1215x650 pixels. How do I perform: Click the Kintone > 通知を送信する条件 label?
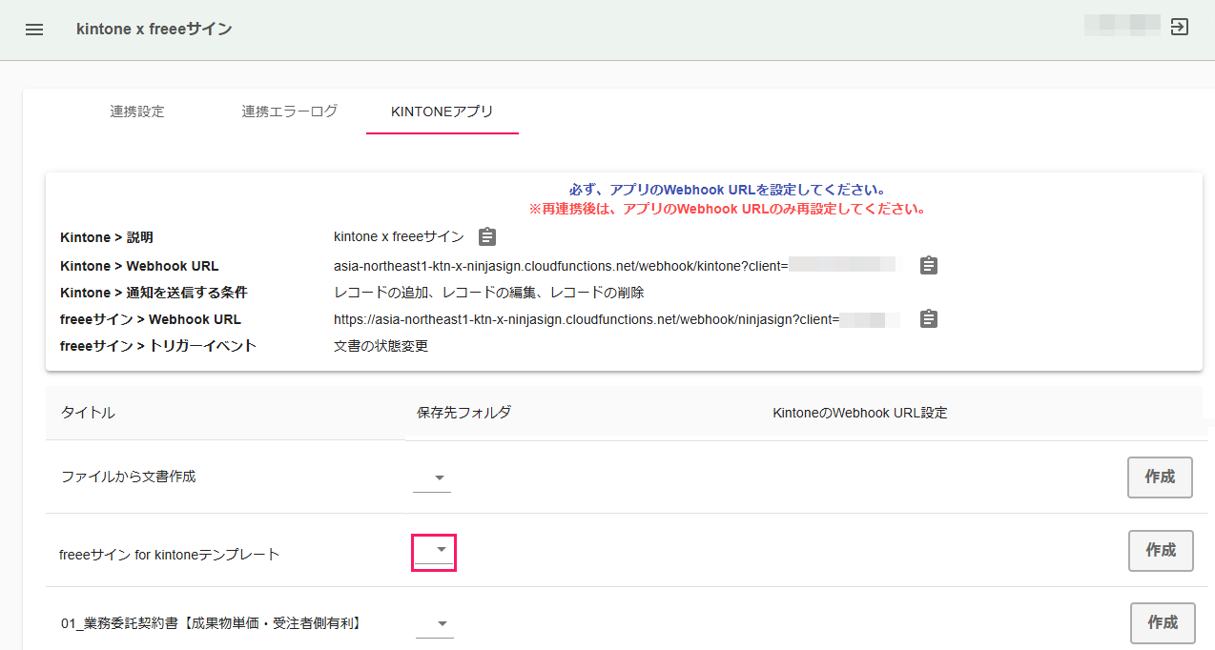[x=154, y=293]
